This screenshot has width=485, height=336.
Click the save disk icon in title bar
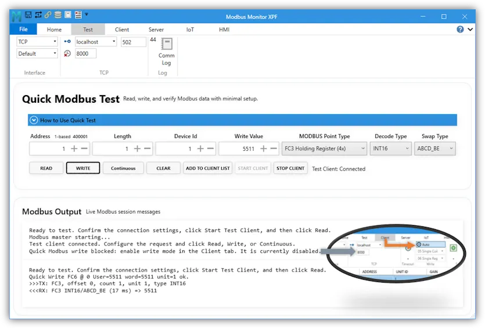28,15
